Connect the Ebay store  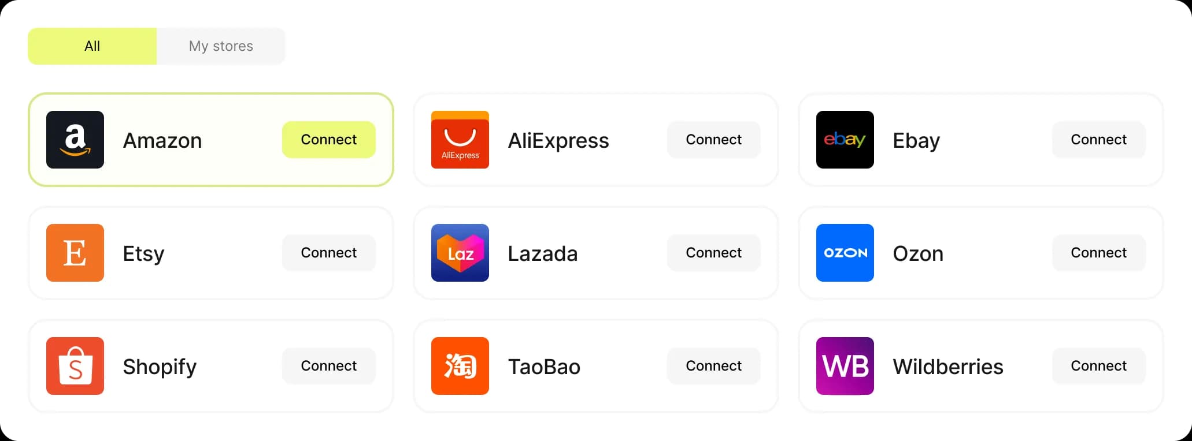pos(1099,140)
